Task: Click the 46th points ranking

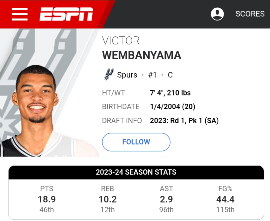Action: coord(47,210)
